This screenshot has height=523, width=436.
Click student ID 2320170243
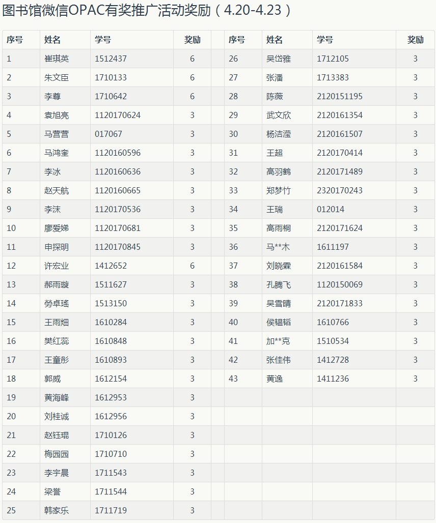click(x=340, y=190)
